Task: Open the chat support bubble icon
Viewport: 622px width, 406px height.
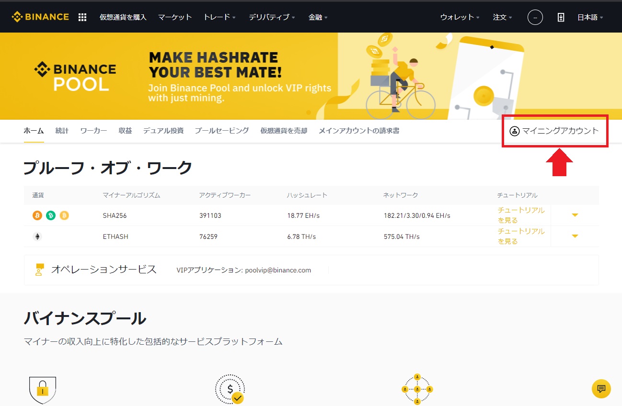Action: (601, 388)
